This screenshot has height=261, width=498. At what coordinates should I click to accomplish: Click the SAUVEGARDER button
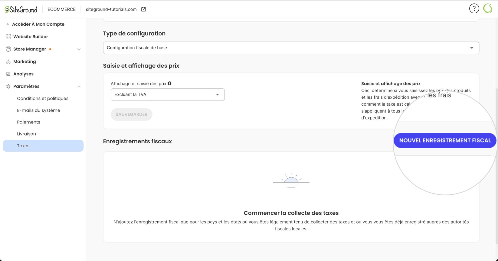(131, 114)
